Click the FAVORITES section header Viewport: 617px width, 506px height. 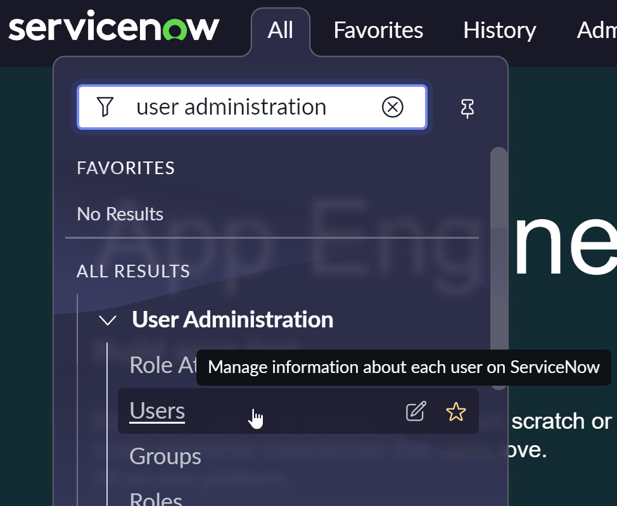(x=125, y=168)
